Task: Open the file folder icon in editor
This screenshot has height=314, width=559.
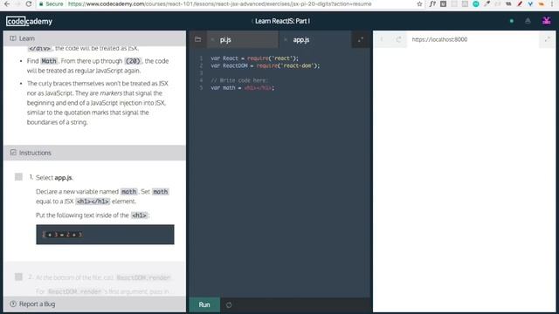Action: pos(198,39)
